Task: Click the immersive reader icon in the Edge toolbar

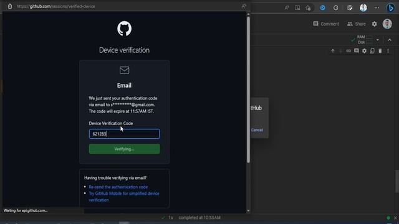Action: 297,7
